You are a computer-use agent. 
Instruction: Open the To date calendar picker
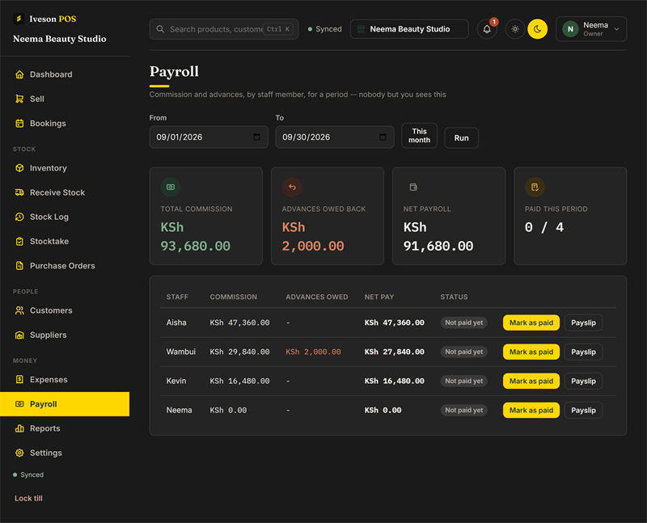(383, 137)
